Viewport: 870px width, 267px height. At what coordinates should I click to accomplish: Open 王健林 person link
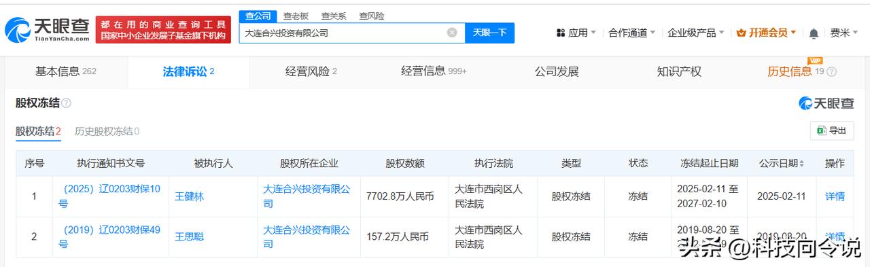click(189, 196)
